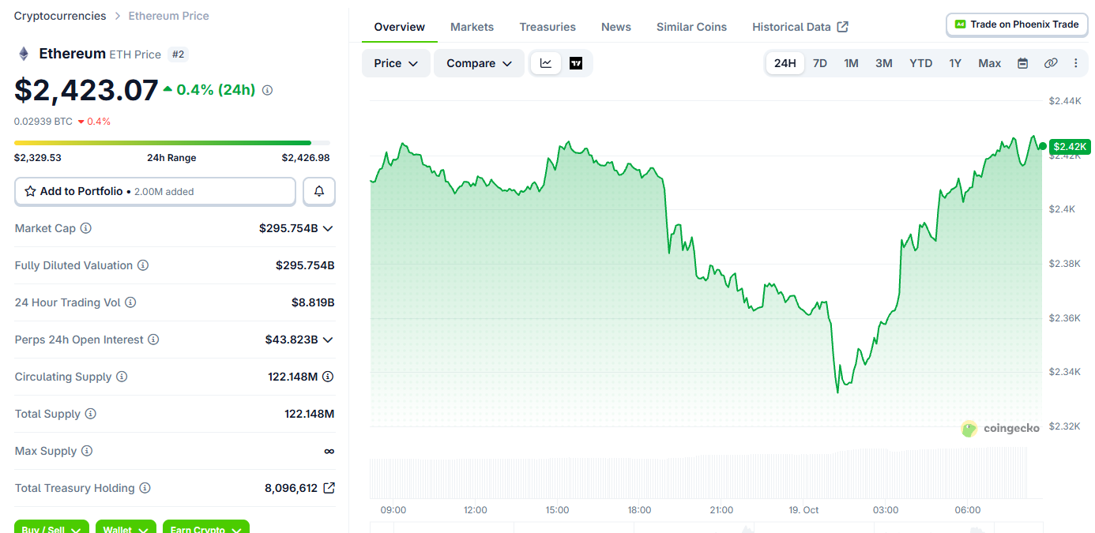Click the $2,426.98 range high value
The width and height of the screenshot is (1095, 533).
point(306,158)
